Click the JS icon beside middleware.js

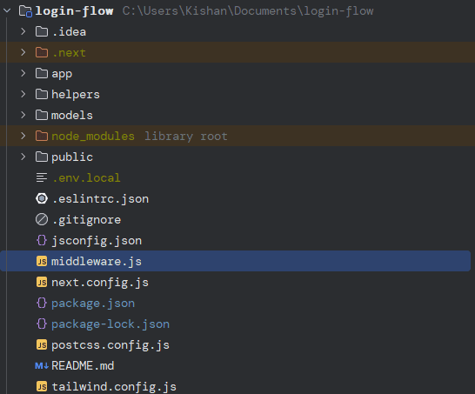click(x=42, y=261)
